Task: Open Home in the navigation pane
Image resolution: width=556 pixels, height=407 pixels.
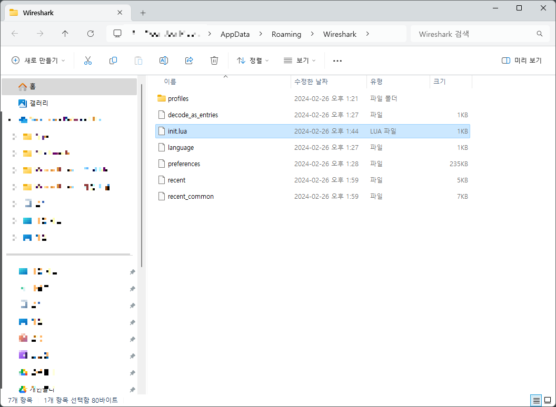Action: click(69, 86)
